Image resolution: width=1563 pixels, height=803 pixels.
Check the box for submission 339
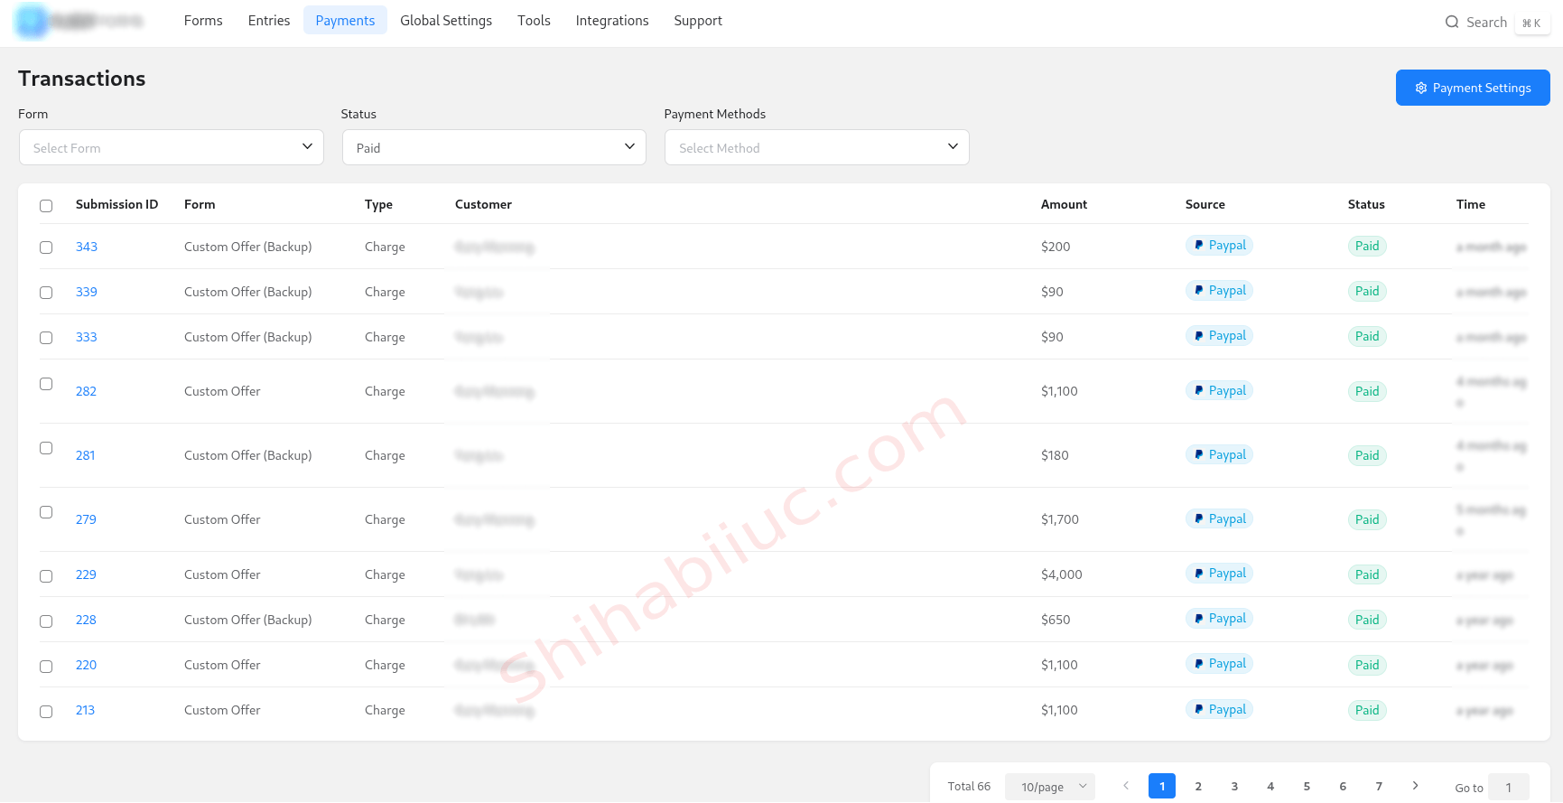[46, 293]
